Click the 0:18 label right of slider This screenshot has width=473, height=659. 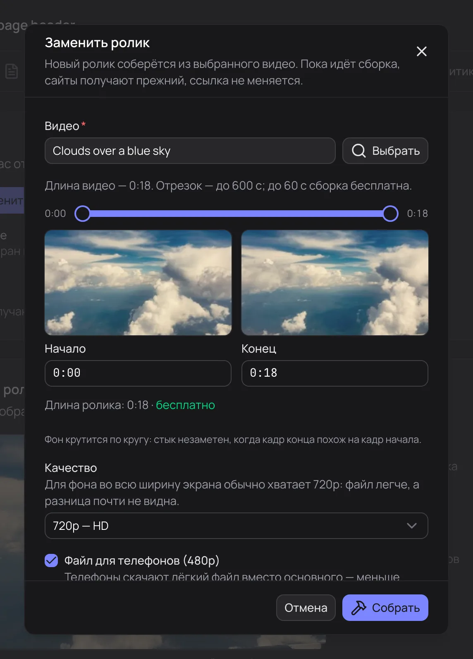(x=418, y=214)
